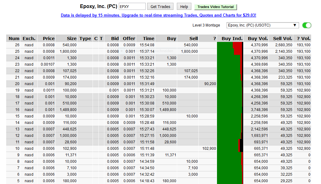Click the Offer column header
The height and width of the screenshot is (184, 321).
(129, 39)
